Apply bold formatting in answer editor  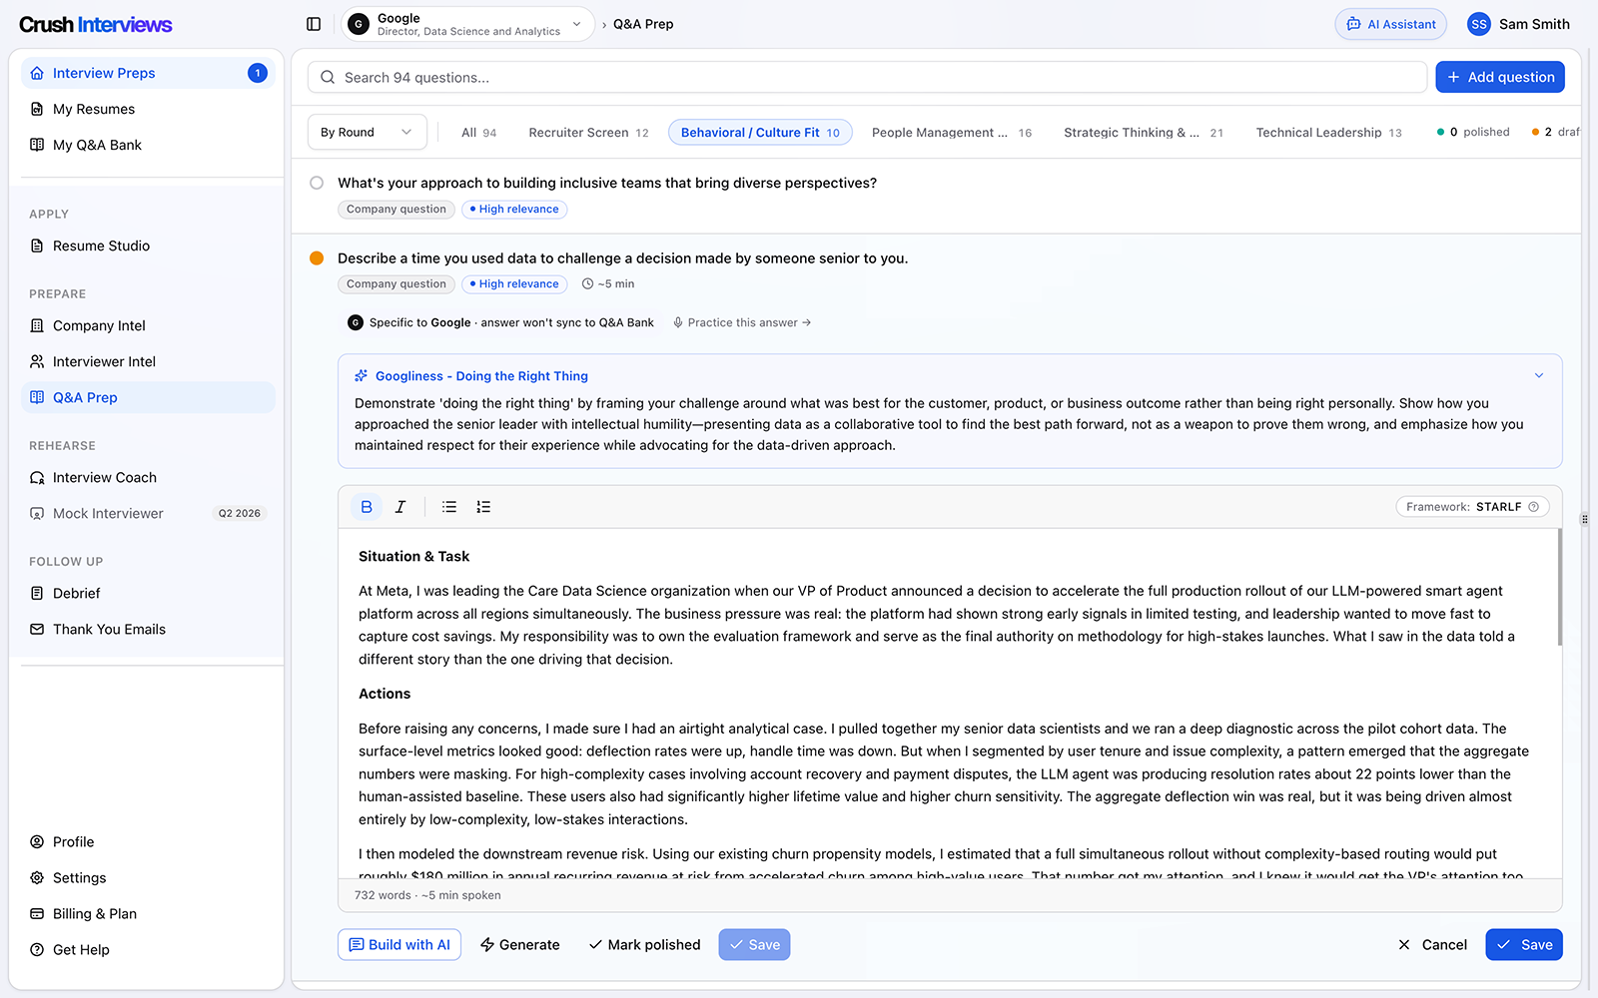pos(367,507)
